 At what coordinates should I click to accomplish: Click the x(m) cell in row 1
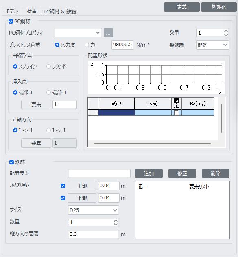tap(116, 112)
